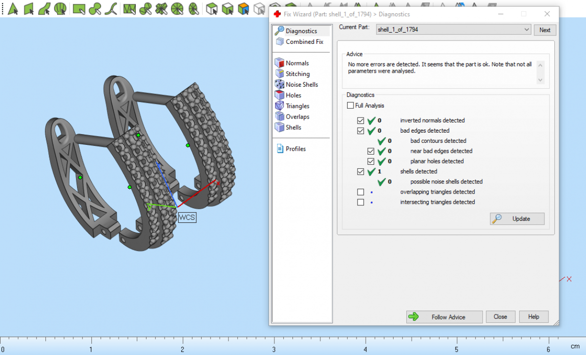Click the orange and blue cube icon
Image resolution: width=586 pixels, height=355 pixels.
pyautogui.click(x=243, y=8)
